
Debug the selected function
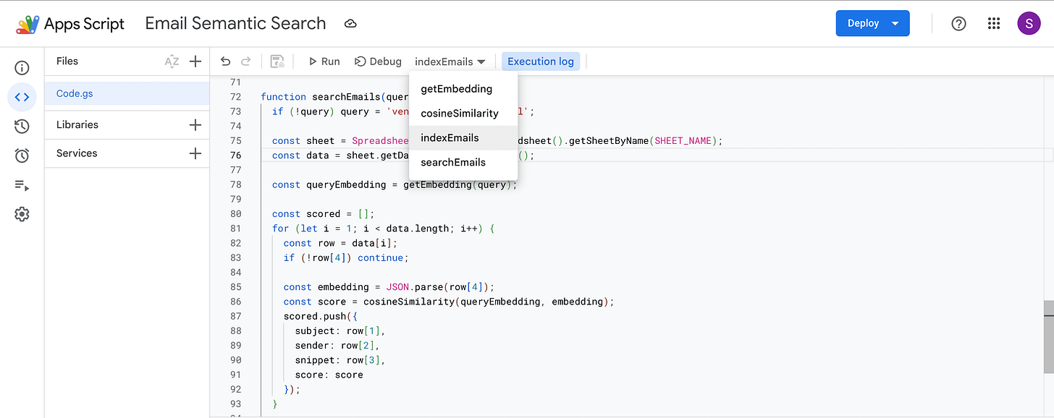click(x=378, y=61)
